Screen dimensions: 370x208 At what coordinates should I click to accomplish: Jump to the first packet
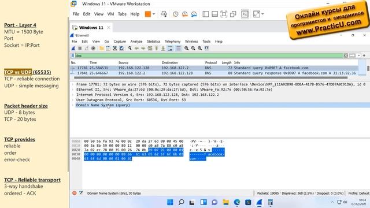coord(156,49)
